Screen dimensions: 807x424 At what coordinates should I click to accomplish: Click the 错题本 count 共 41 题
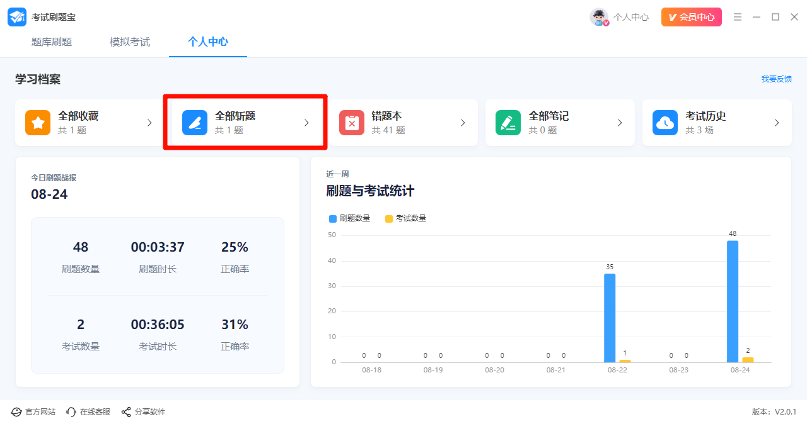point(388,130)
